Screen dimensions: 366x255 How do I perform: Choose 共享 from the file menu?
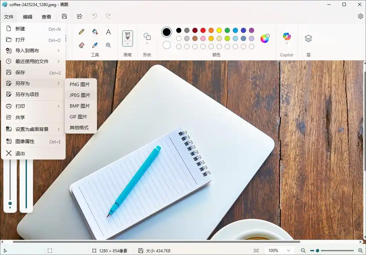coord(33,117)
